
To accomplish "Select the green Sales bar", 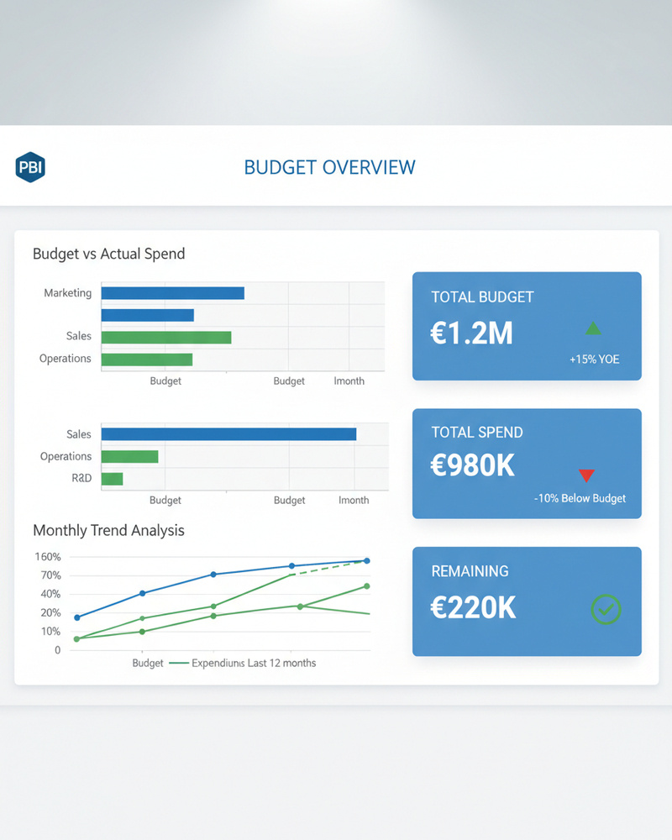I will (x=165, y=337).
